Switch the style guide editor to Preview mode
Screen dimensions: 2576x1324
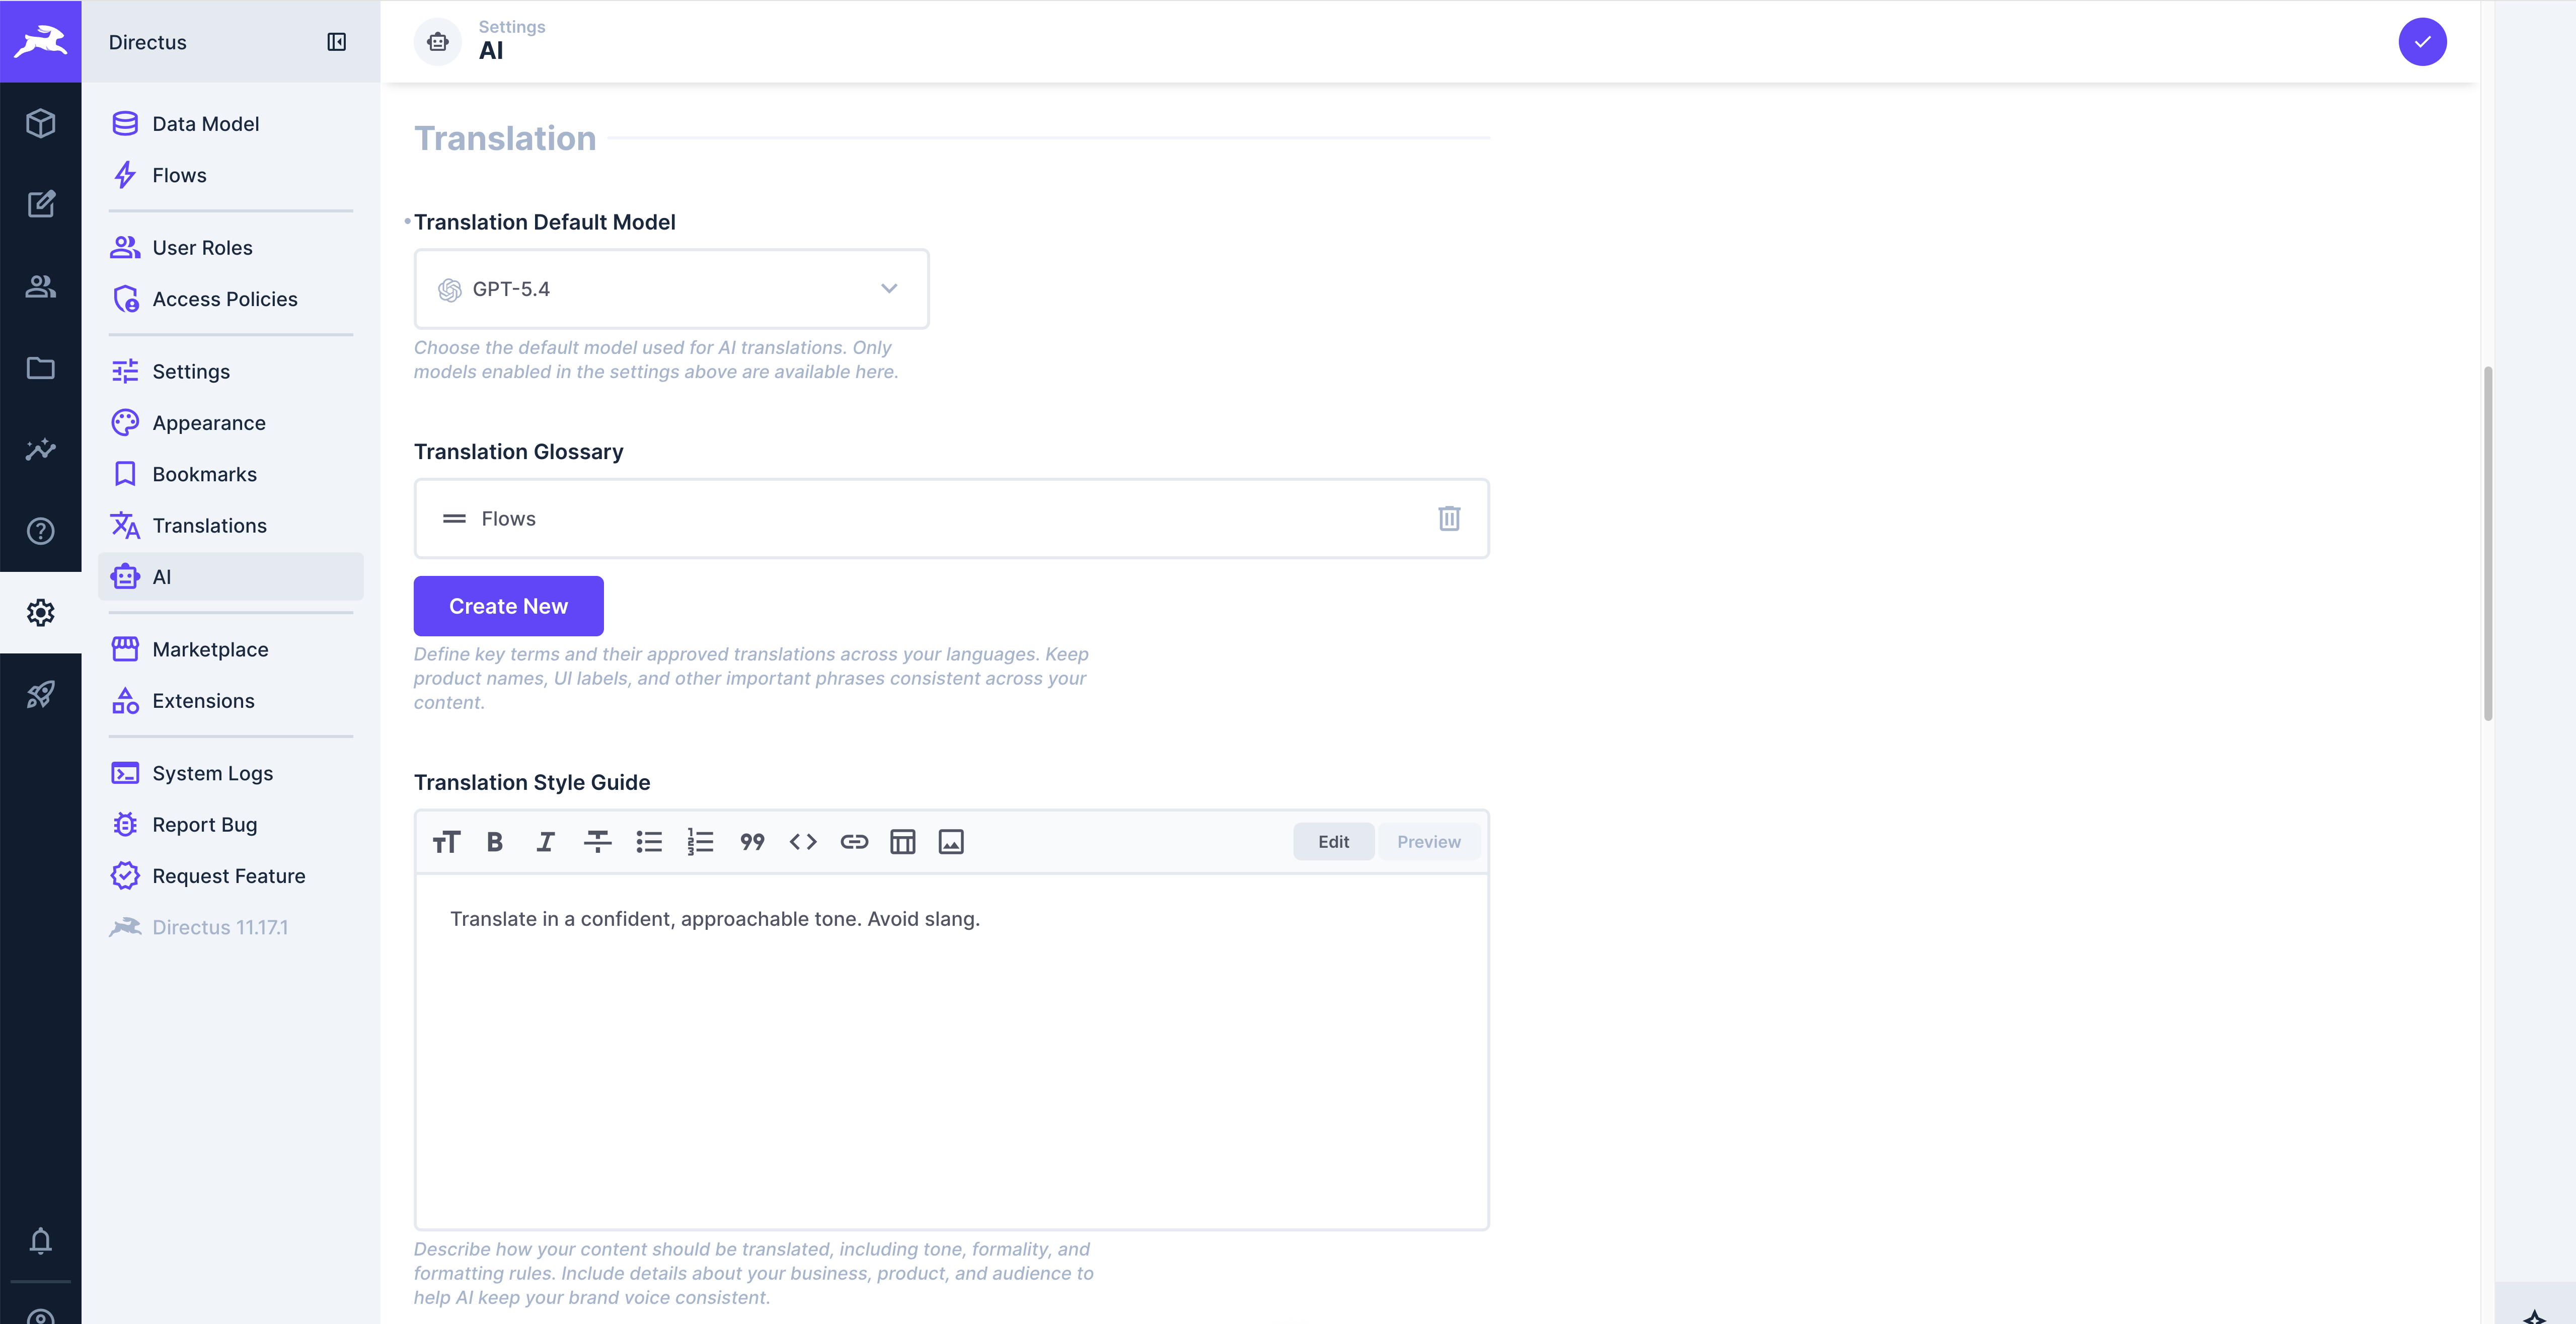tap(1428, 841)
